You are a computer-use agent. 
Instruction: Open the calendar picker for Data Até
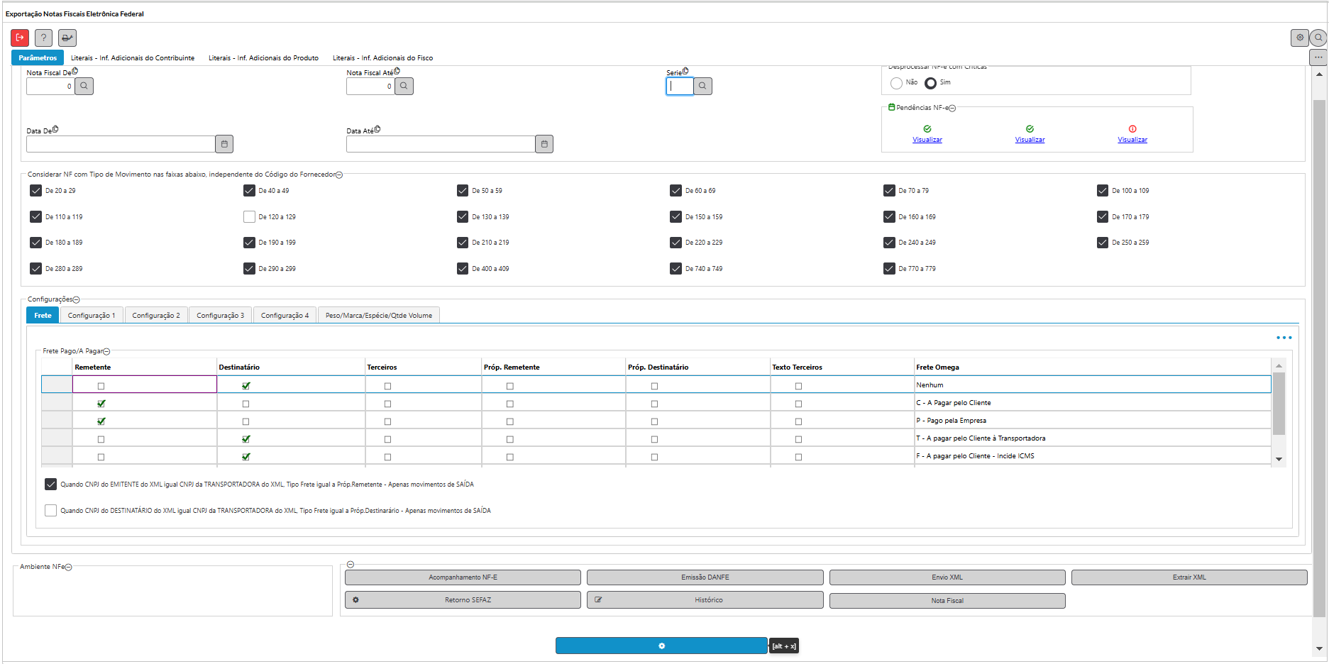(x=544, y=144)
